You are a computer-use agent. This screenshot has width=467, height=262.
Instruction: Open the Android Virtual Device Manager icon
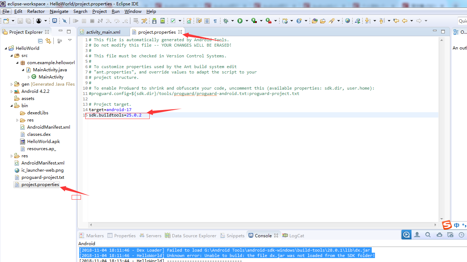point(162,20)
